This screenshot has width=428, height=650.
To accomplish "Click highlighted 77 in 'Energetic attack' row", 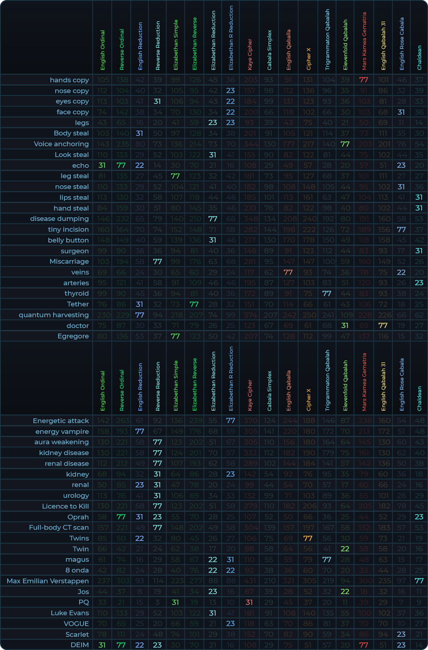I will coord(230,421).
